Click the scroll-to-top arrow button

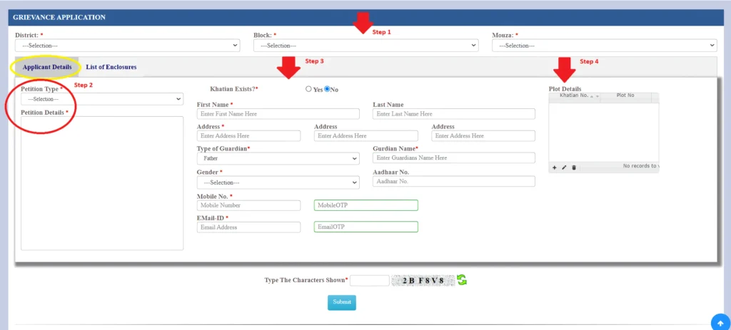pyautogui.click(x=721, y=323)
